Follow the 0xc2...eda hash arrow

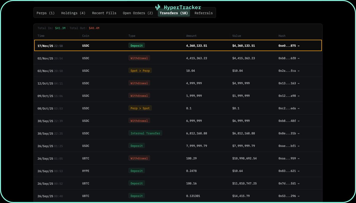pos(298,108)
